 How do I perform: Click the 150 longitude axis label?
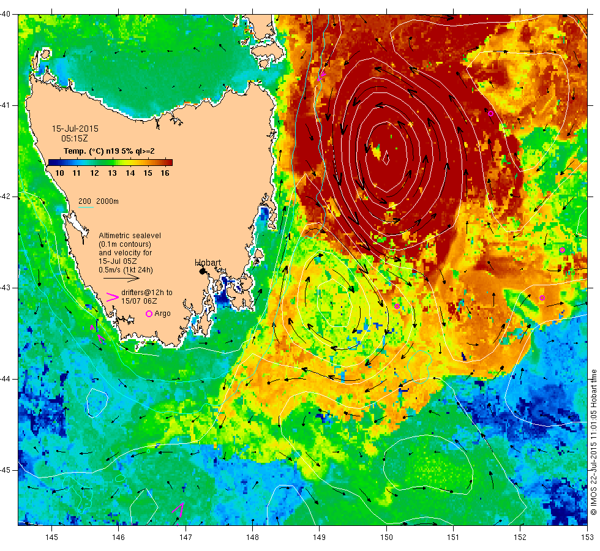point(386,538)
